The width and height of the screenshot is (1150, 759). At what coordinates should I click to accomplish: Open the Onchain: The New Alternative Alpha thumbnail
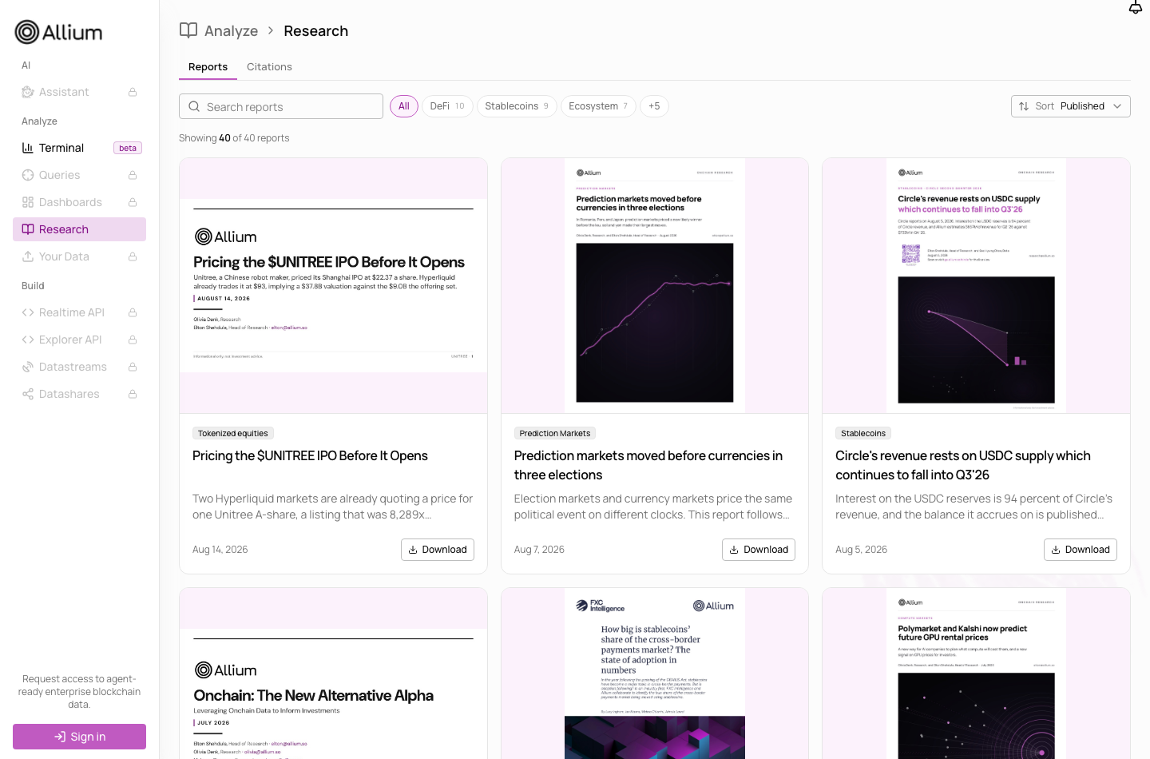[x=333, y=674]
